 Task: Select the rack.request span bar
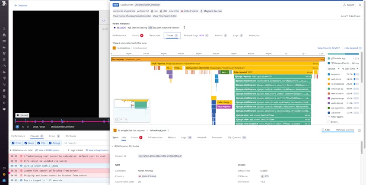click(235, 64)
